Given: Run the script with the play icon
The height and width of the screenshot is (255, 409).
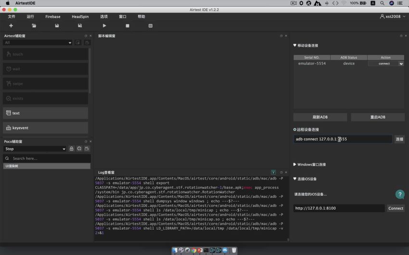Looking at the screenshot, I should tap(104, 25).
